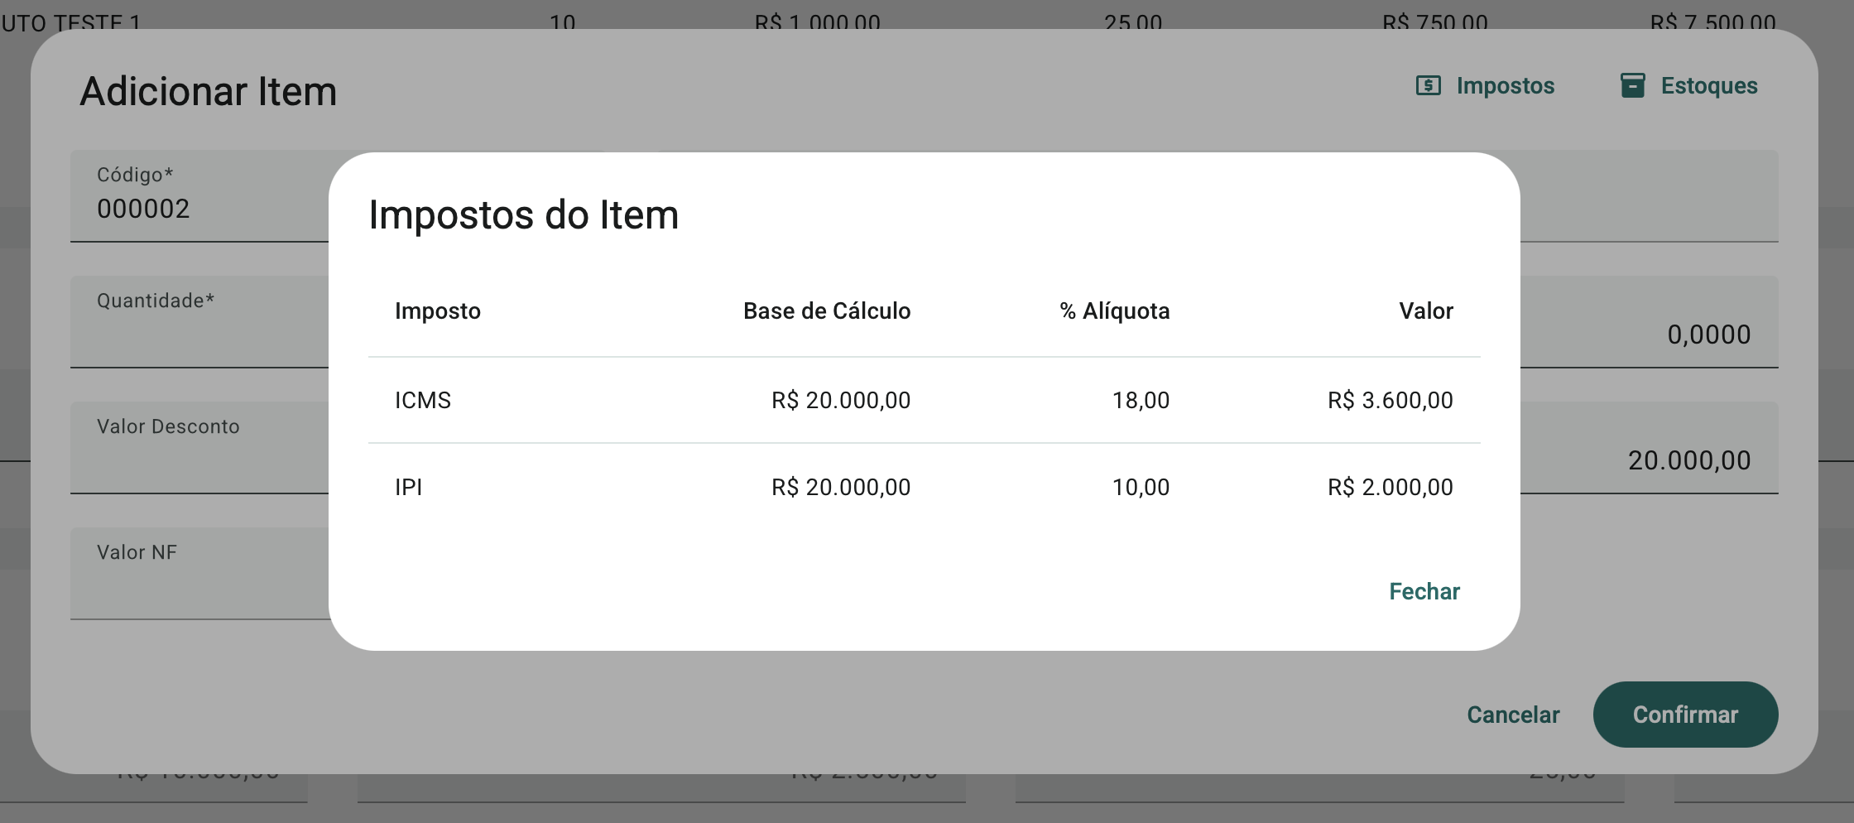Click the Confirmar button
Viewport: 1854px width, 823px height.
click(1685, 715)
